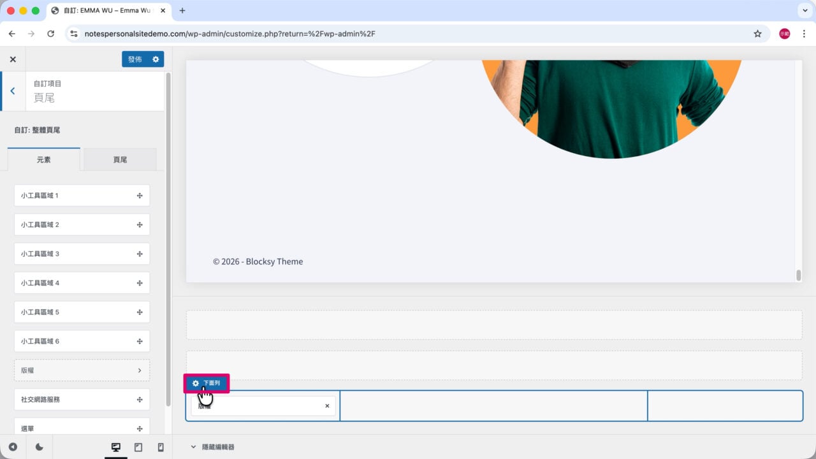The image size is (816, 459).
Task: Click move handle of 社交網路服務
Action: pos(140,400)
